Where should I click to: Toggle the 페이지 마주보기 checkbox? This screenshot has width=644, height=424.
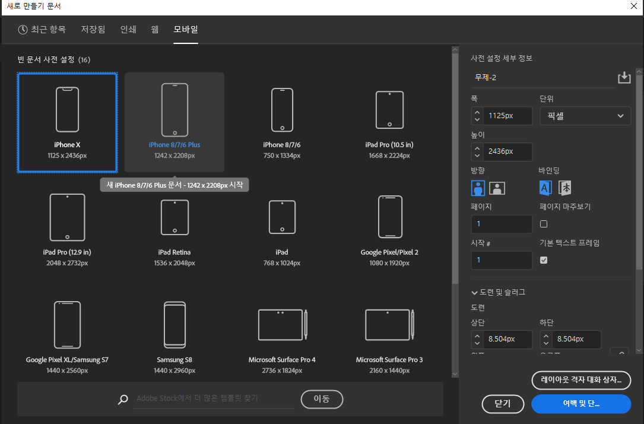[544, 224]
